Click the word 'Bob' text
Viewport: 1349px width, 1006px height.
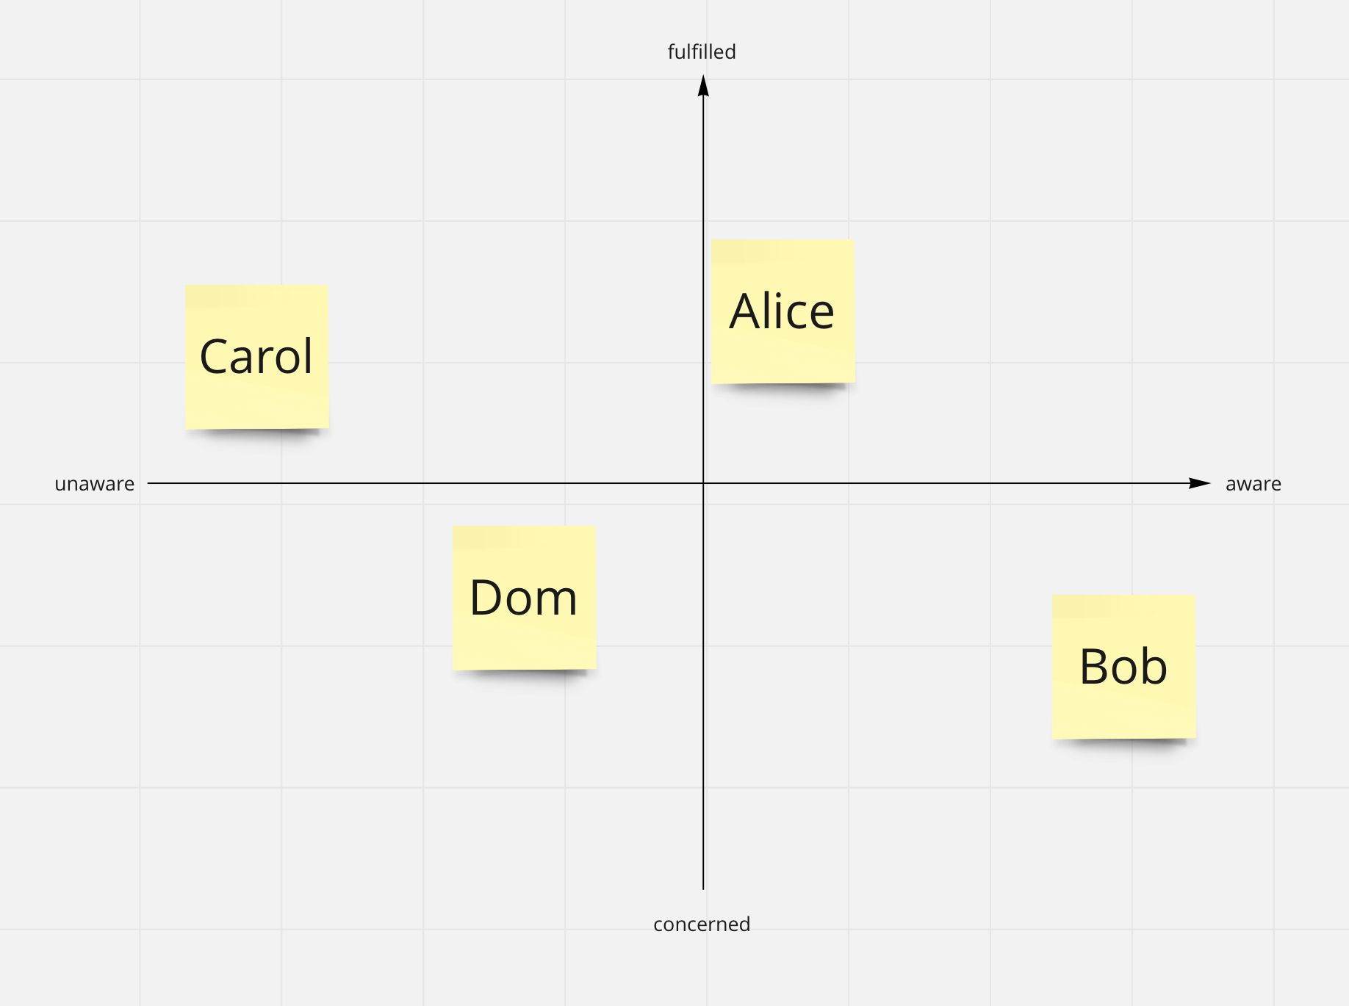coord(1123,667)
